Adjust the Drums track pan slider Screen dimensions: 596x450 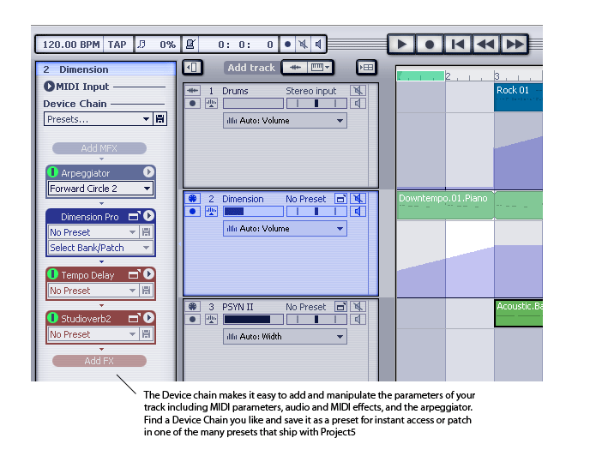click(x=316, y=104)
